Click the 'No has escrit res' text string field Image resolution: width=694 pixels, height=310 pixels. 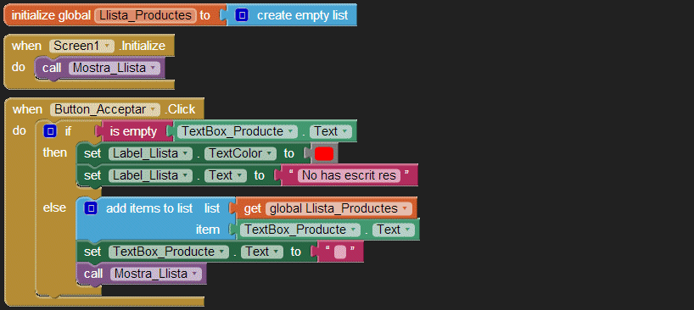pos(350,175)
